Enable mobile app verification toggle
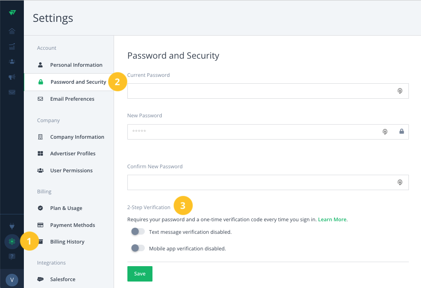Image resolution: width=421 pixels, height=288 pixels. 138,248
